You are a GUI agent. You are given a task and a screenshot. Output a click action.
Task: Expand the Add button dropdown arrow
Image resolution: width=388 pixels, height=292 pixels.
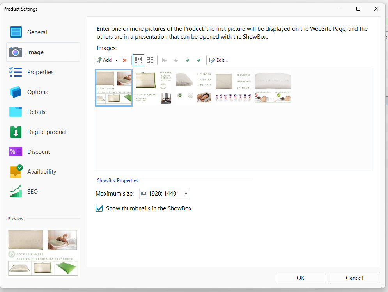point(116,61)
